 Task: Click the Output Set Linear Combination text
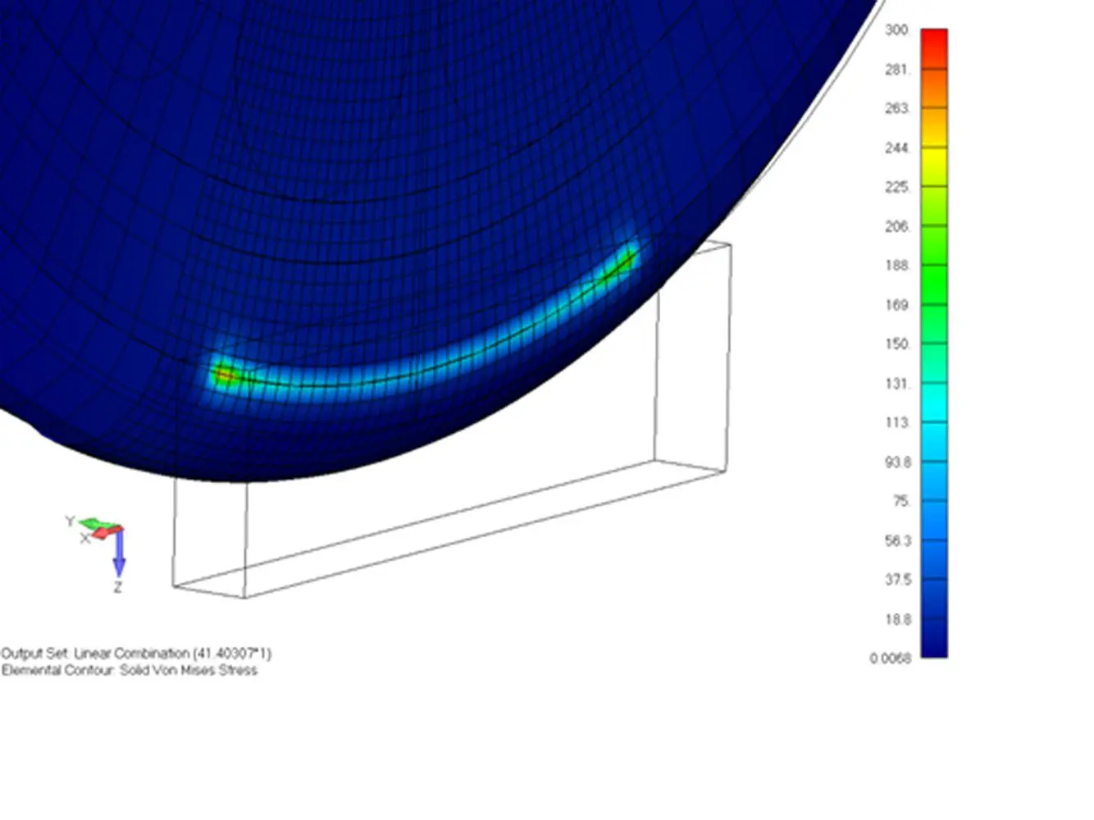(x=136, y=654)
